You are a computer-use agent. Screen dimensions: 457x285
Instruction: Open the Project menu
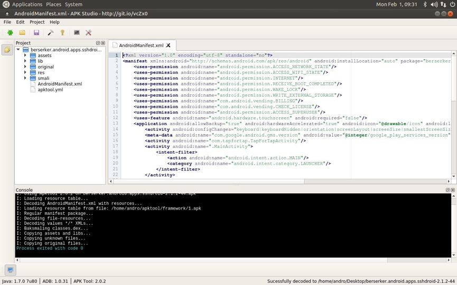click(x=37, y=22)
